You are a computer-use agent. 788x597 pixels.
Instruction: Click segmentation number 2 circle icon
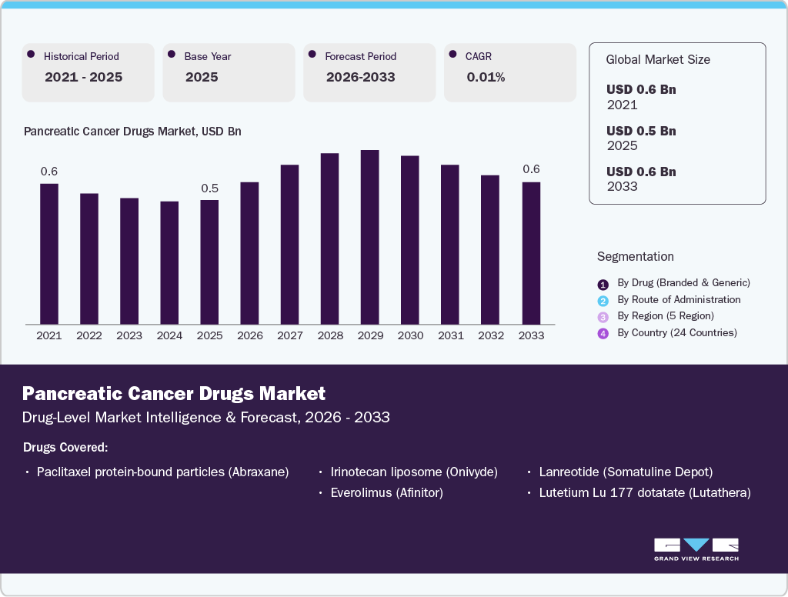point(603,301)
